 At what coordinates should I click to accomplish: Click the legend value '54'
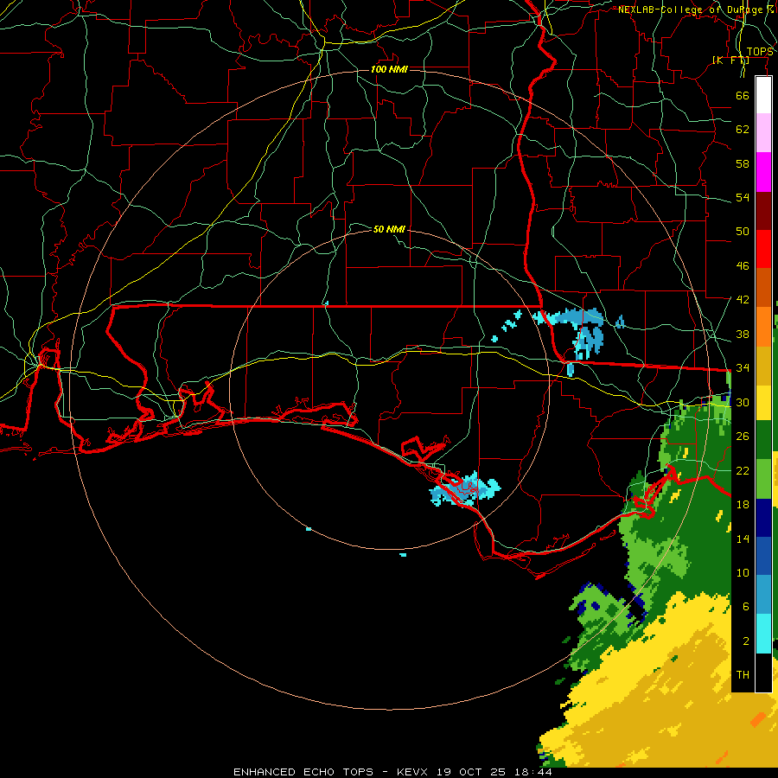pyautogui.click(x=743, y=197)
